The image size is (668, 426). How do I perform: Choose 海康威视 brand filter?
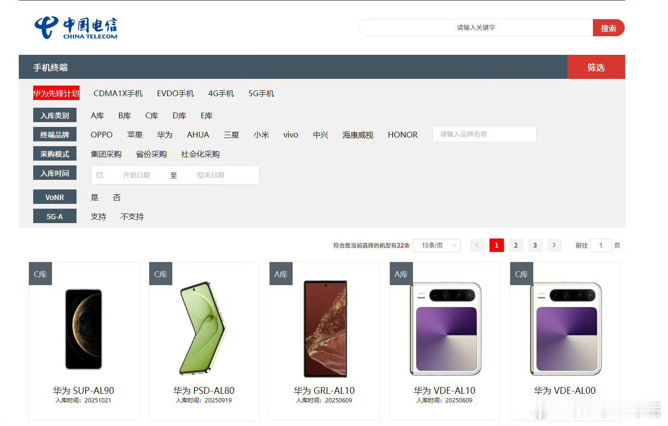tap(358, 135)
